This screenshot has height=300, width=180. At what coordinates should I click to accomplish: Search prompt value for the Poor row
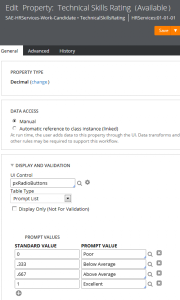pyautogui.click(x=150, y=254)
